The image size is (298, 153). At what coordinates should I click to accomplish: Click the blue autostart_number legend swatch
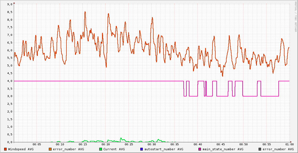tap(142, 149)
